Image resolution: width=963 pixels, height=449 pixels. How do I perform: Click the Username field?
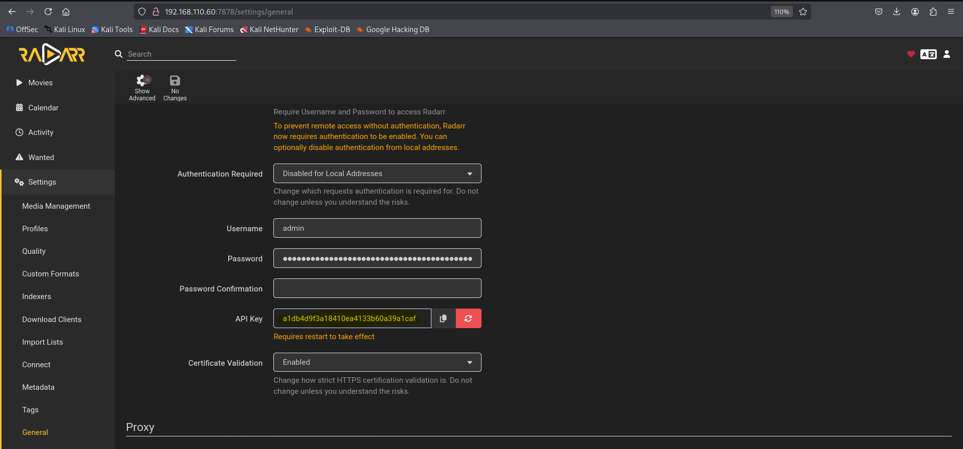click(377, 228)
